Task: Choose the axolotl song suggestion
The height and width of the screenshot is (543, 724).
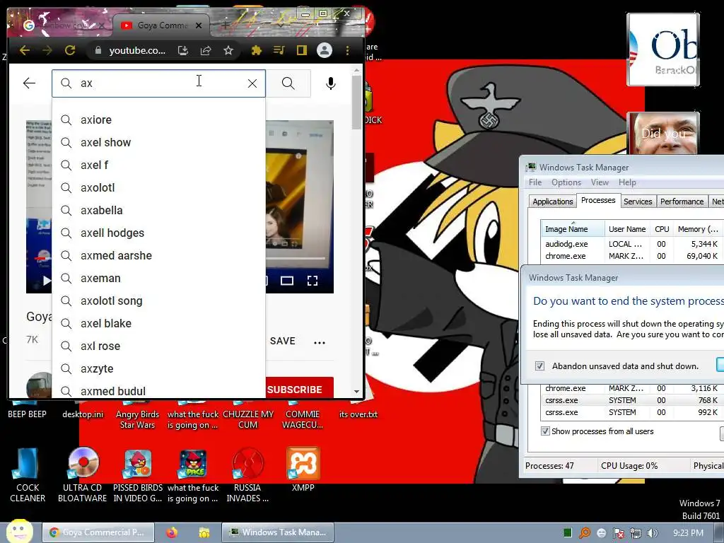Action: pos(159,300)
